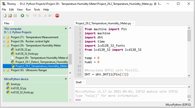Open a file using the folder icon

click(x=10, y=16)
